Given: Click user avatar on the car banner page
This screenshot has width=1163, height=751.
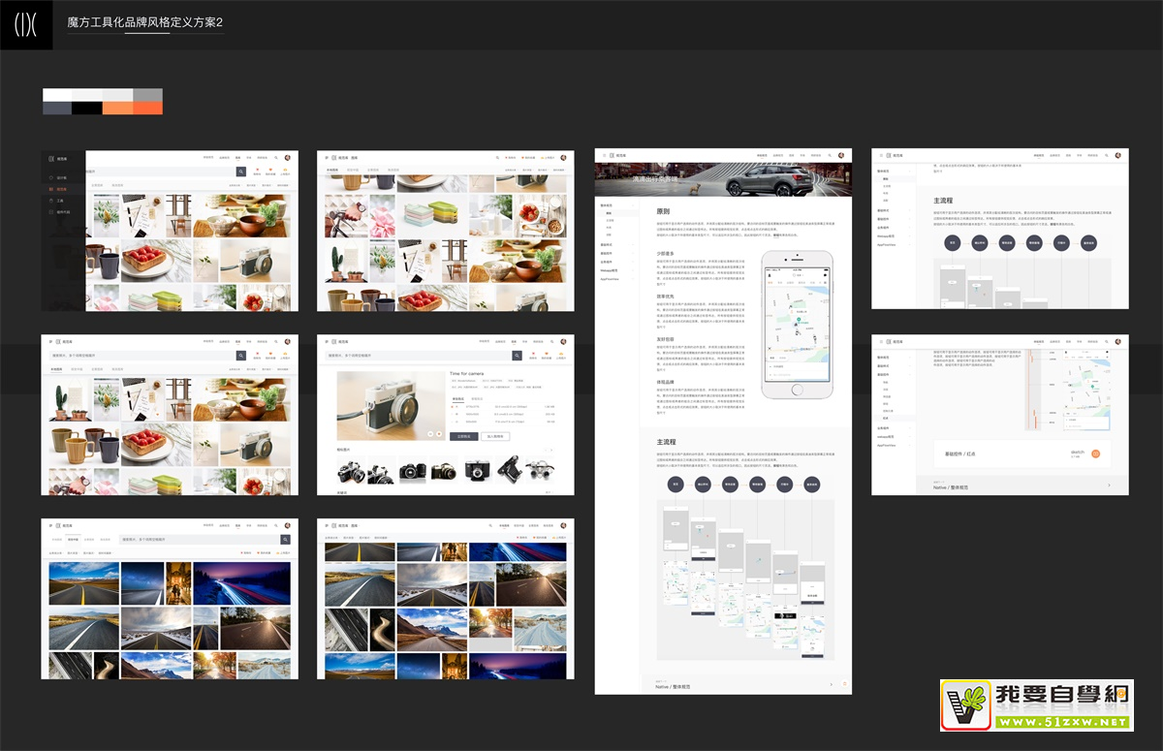Looking at the screenshot, I should (842, 155).
